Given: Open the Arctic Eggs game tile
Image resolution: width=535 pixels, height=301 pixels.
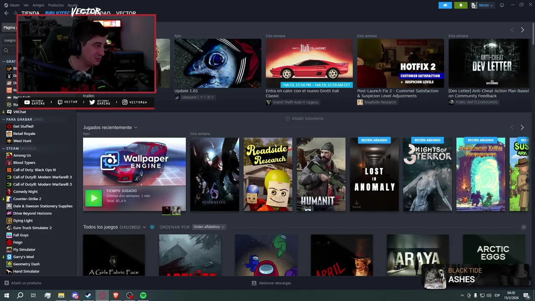Looking at the screenshot, I should (494, 255).
